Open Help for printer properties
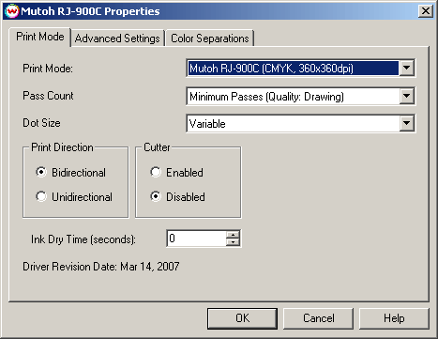 tap(394, 318)
